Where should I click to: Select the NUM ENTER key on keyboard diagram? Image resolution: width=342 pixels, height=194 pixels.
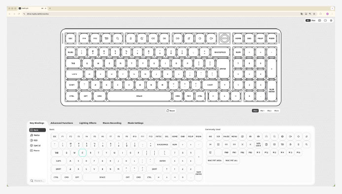coord(272,90)
